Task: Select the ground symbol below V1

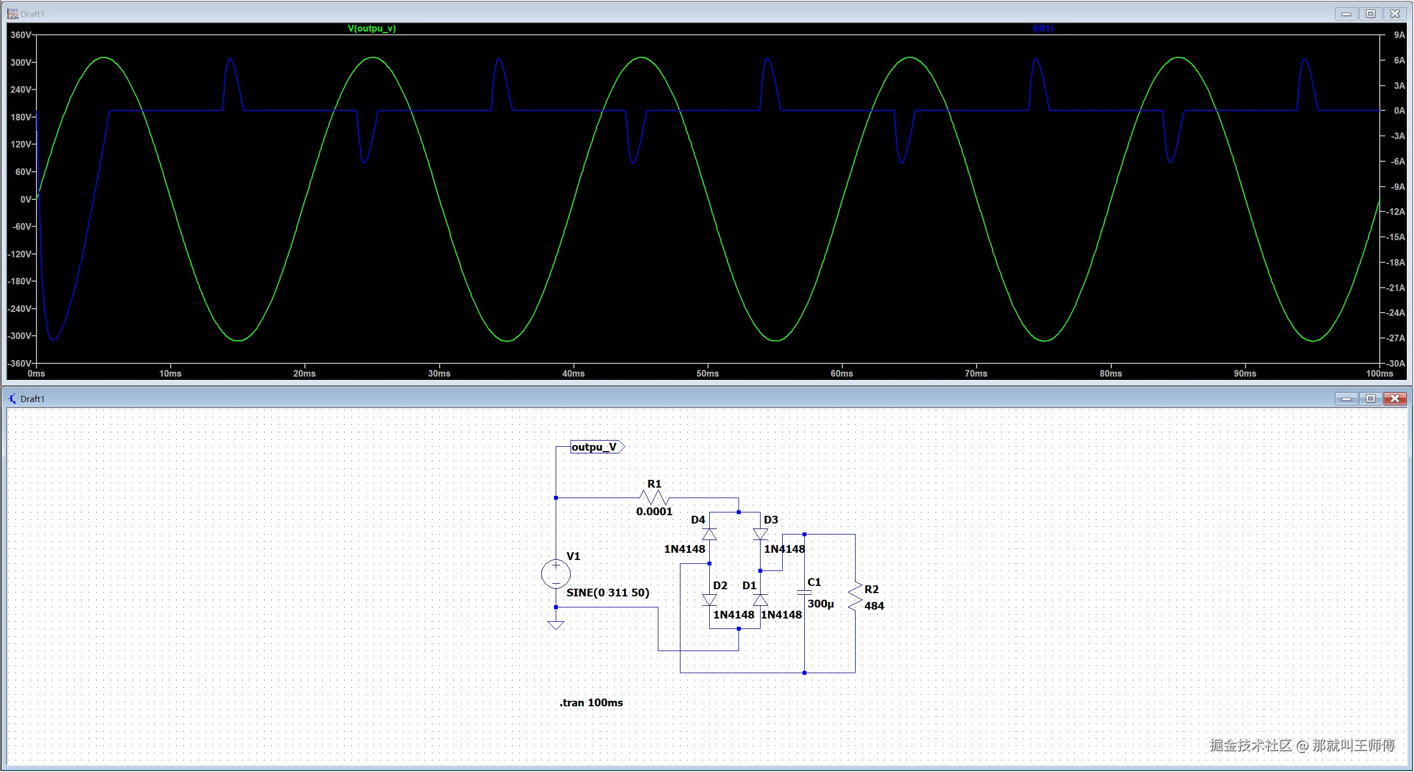Action: click(x=556, y=625)
